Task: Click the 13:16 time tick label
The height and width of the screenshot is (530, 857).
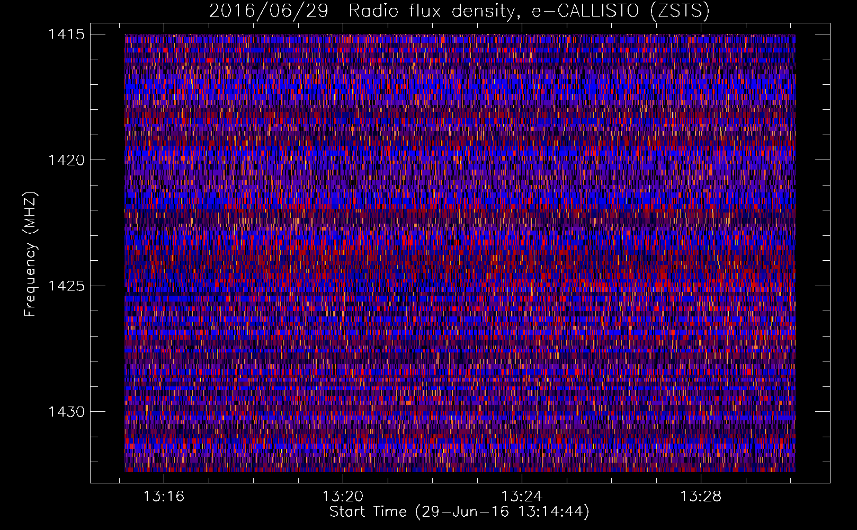Action: [x=164, y=496]
